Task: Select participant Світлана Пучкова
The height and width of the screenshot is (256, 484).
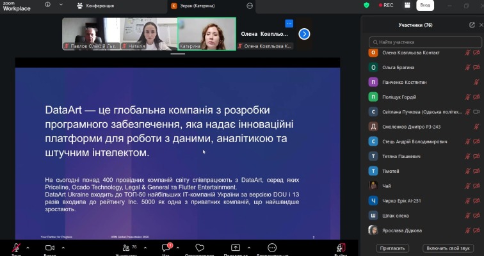Action: (x=423, y=111)
